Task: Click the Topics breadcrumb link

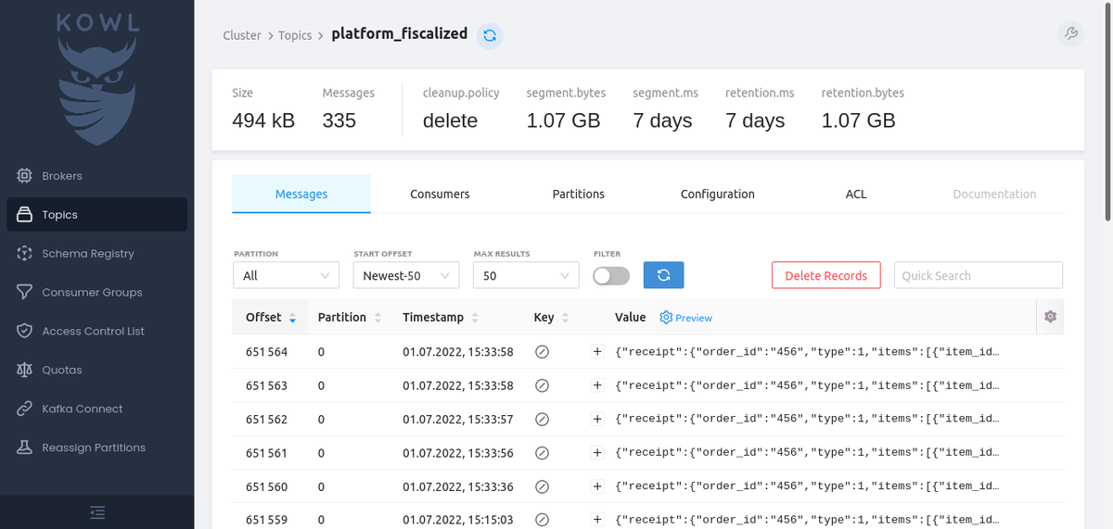Action: [x=295, y=35]
